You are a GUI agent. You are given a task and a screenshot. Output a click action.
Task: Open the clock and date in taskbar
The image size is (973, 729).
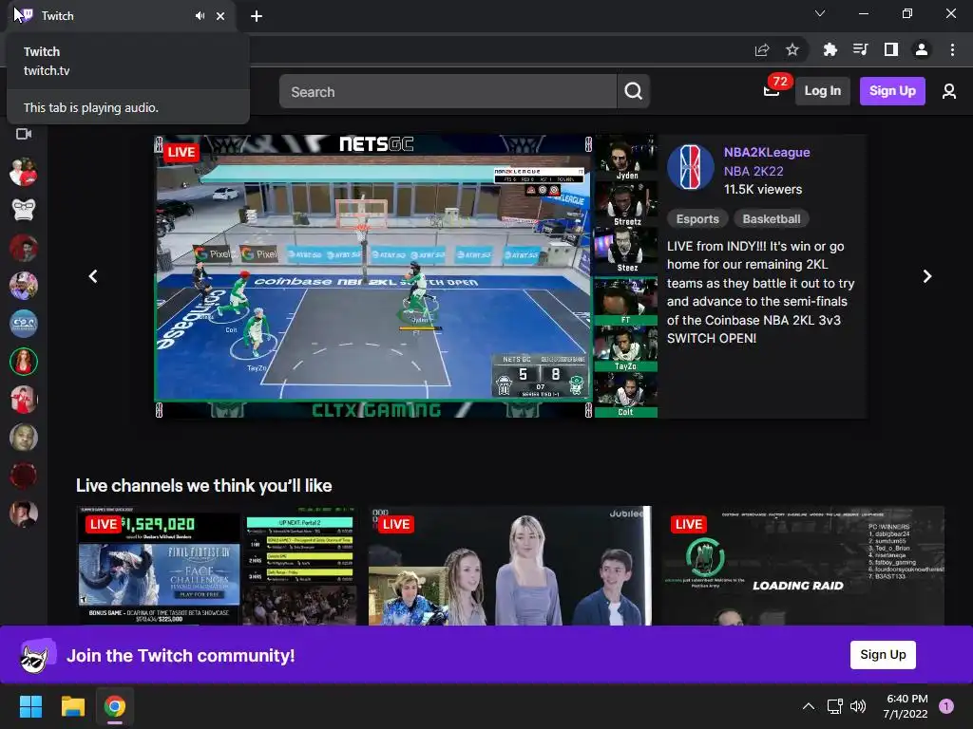[x=906, y=706]
